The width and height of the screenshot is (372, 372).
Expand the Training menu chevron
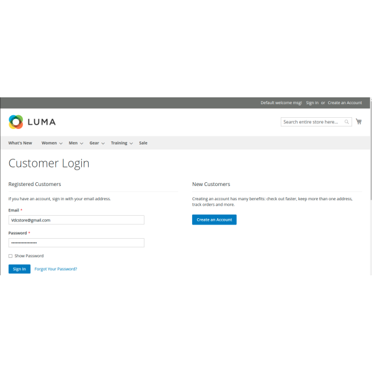click(131, 143)
